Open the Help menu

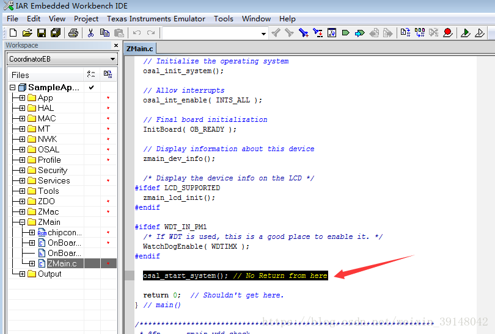287,19
